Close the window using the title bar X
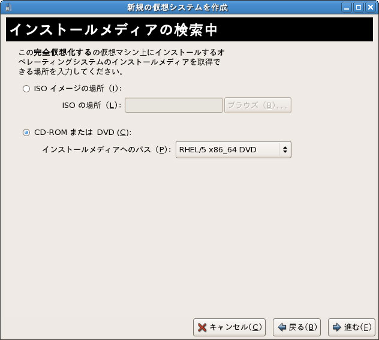379x340 pixels. click(370, 7)
